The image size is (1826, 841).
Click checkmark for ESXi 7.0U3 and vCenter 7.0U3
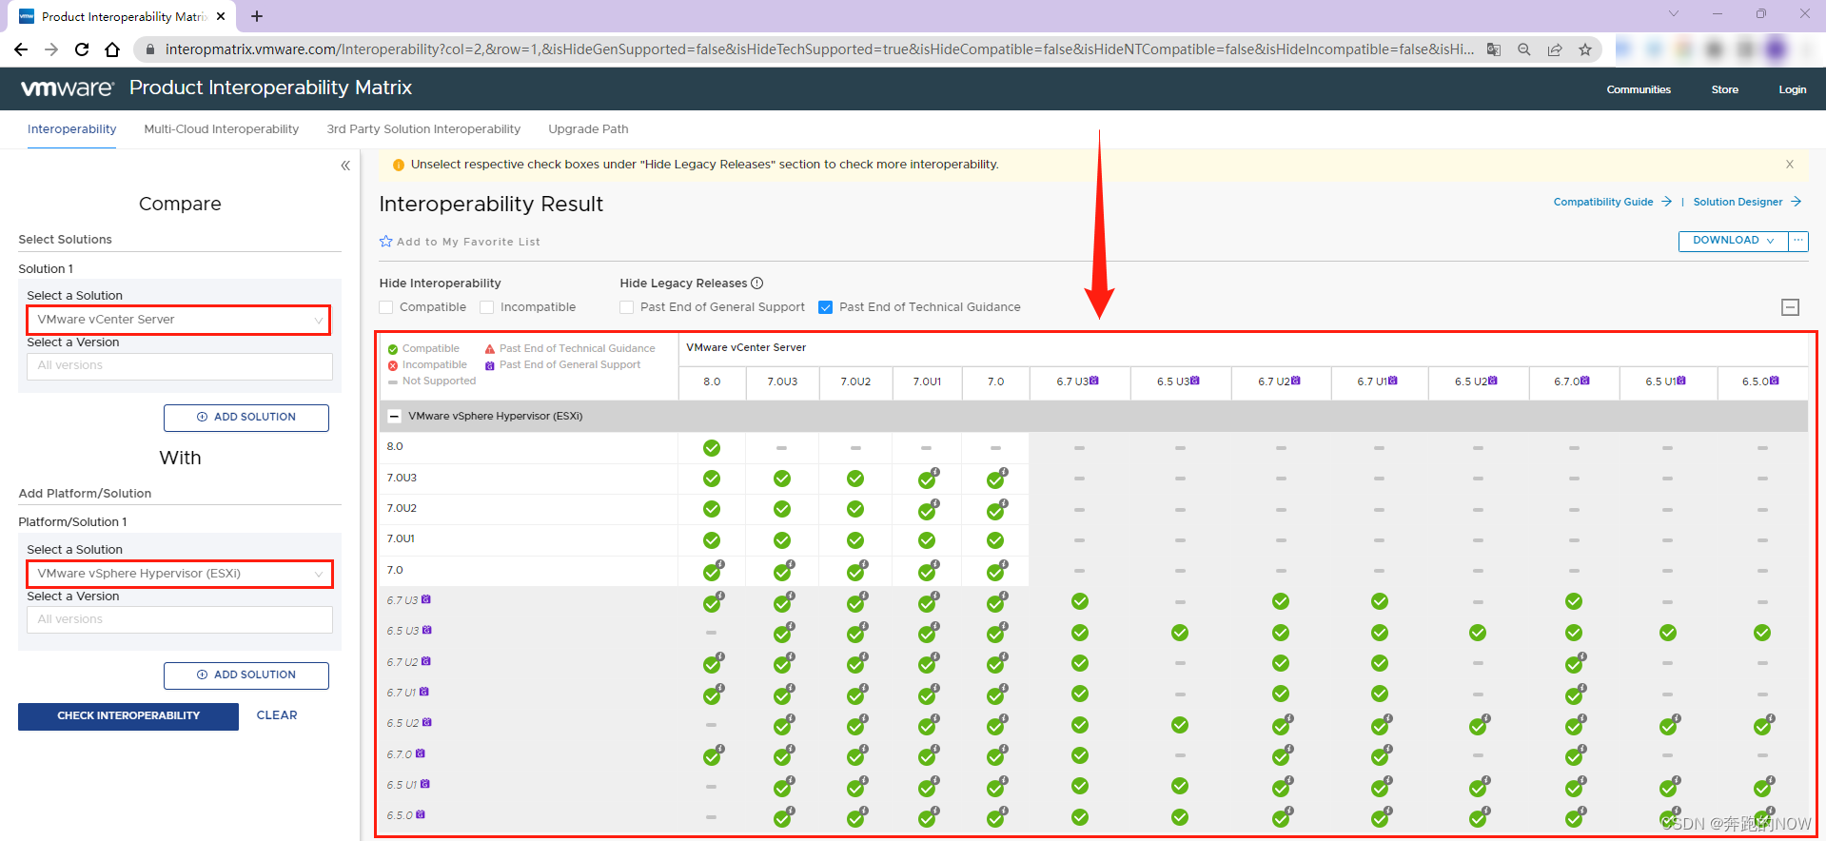click(x=782, y=479)
